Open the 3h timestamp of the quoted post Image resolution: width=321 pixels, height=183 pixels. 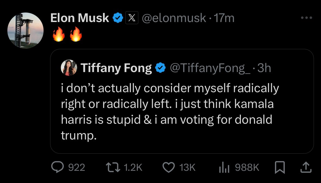tap(264, 68)
